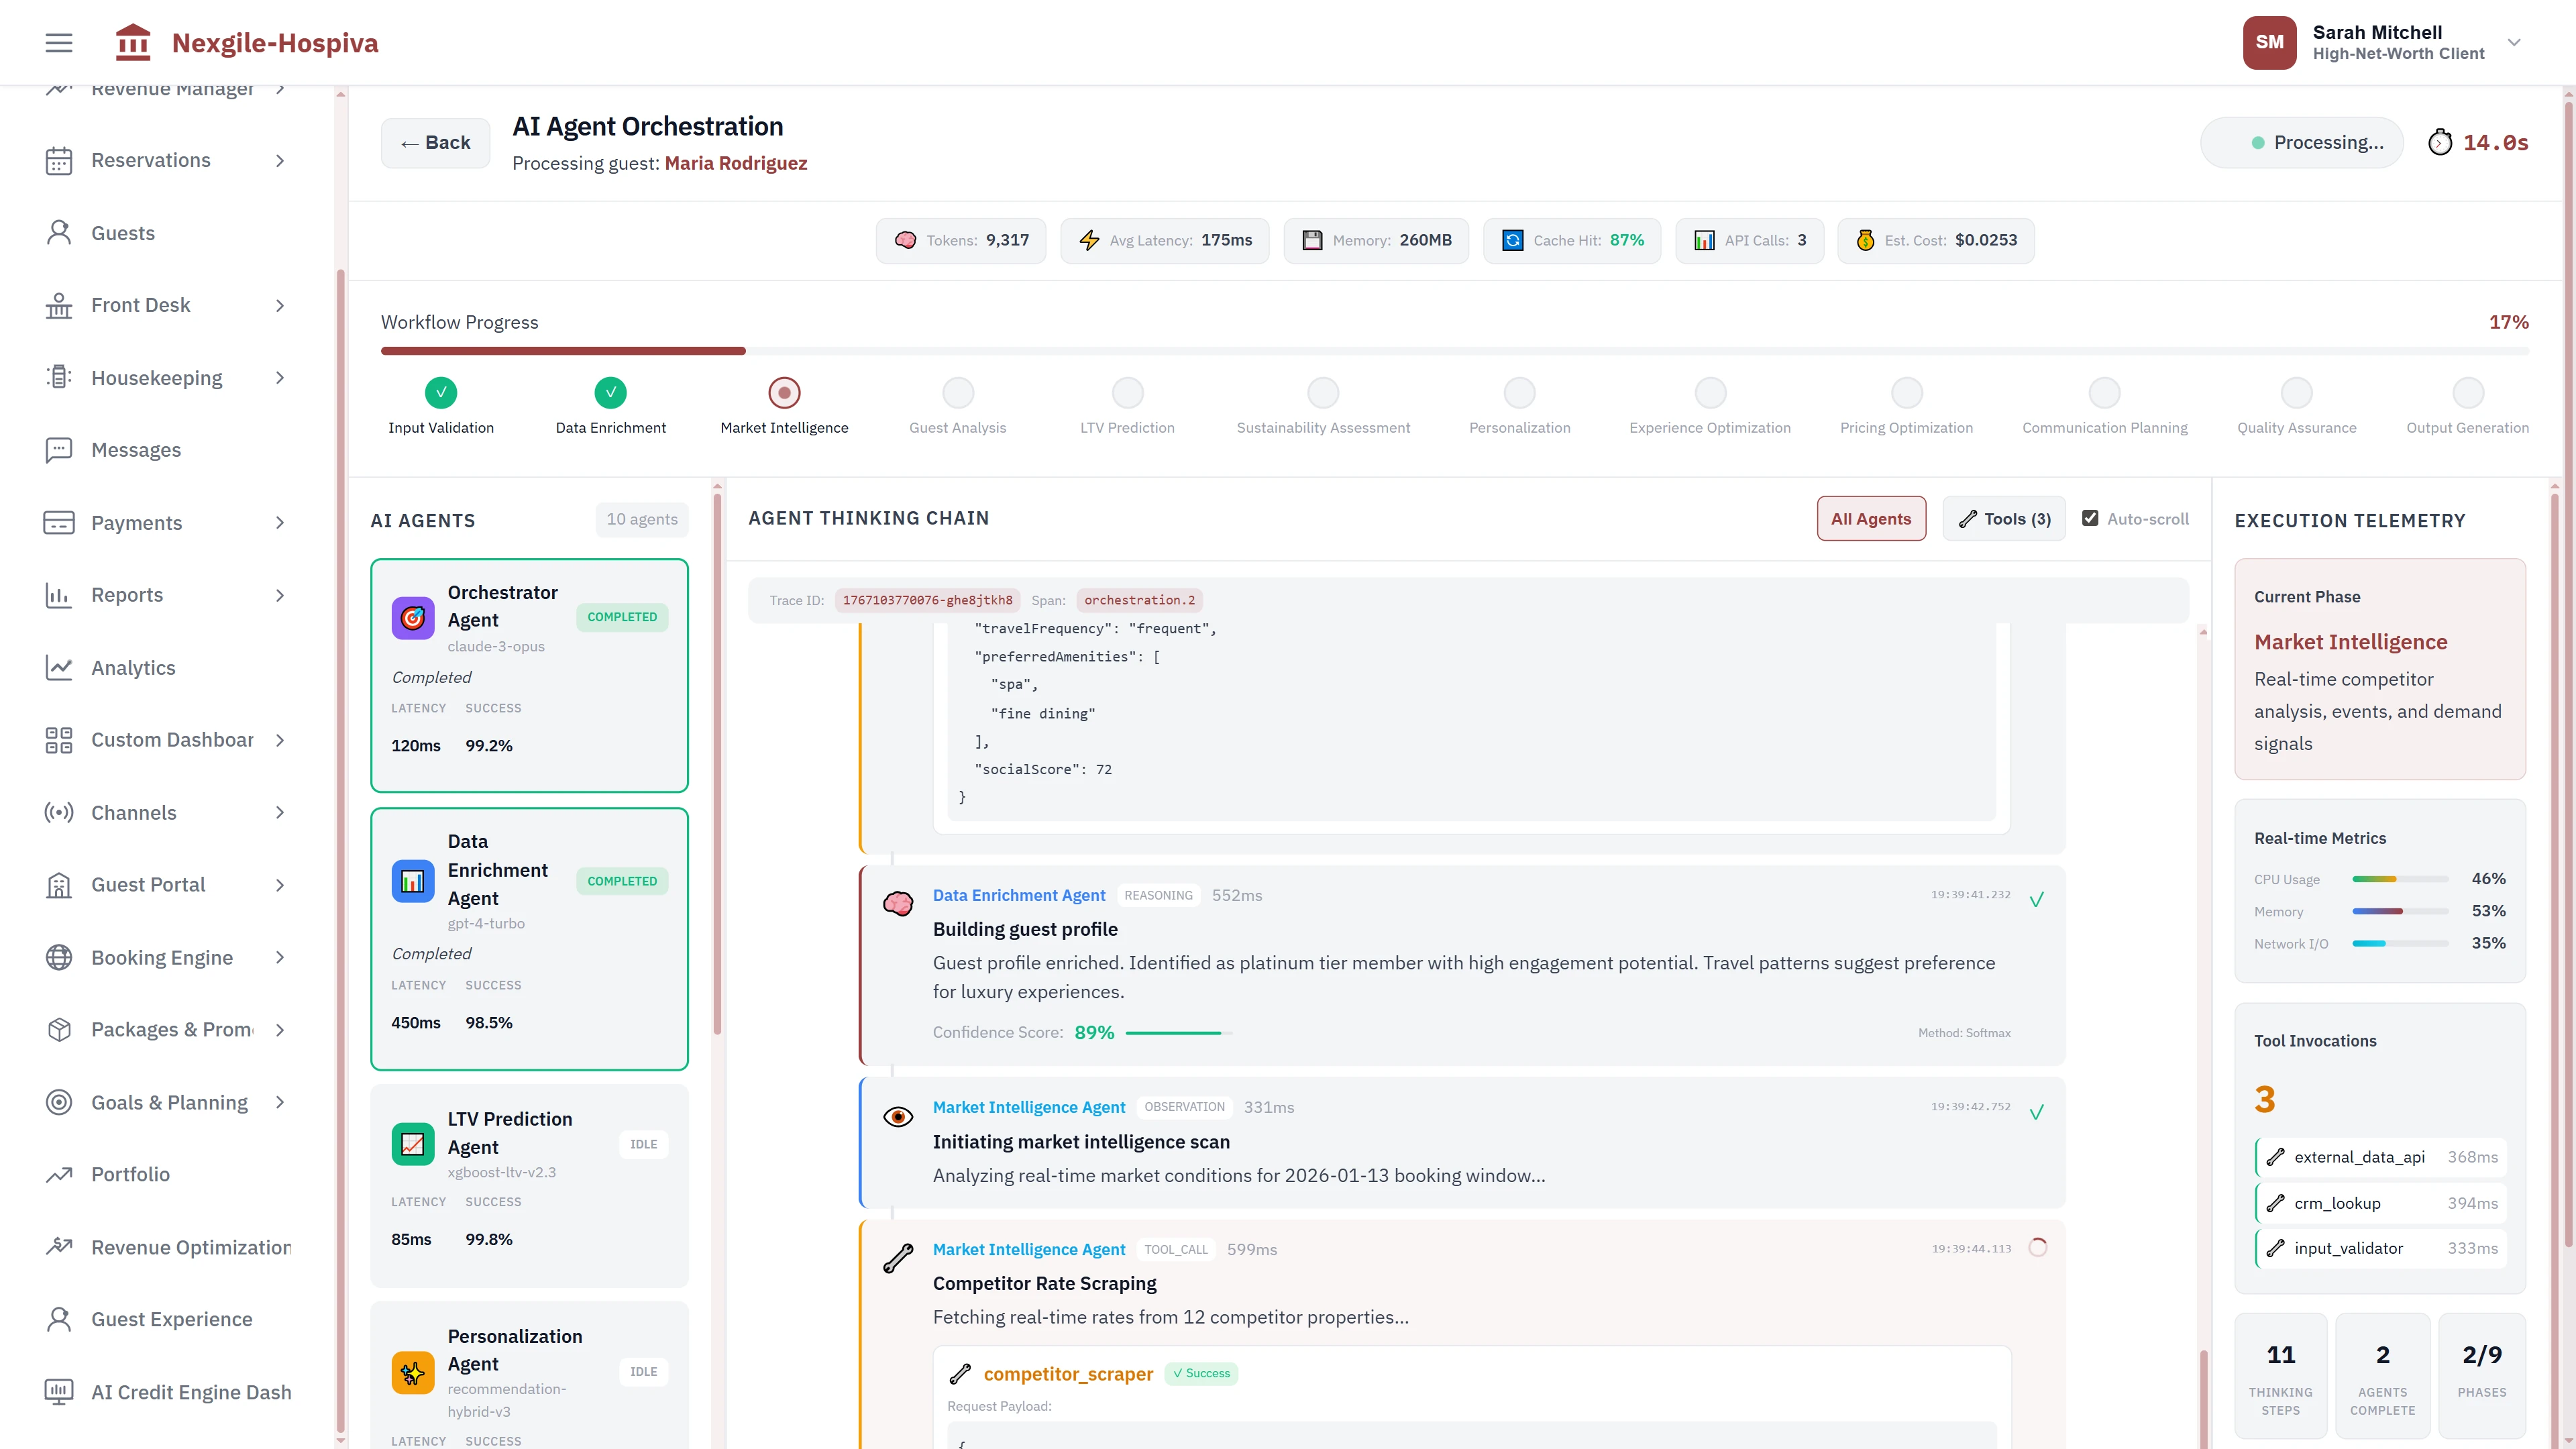Select the Analytics icon in the sidebar
The width and height of the screenshot is (2576, 1449).
pos(59,667)
